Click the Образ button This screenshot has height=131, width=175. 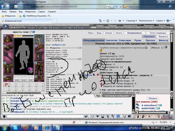(x=90, y=33)
